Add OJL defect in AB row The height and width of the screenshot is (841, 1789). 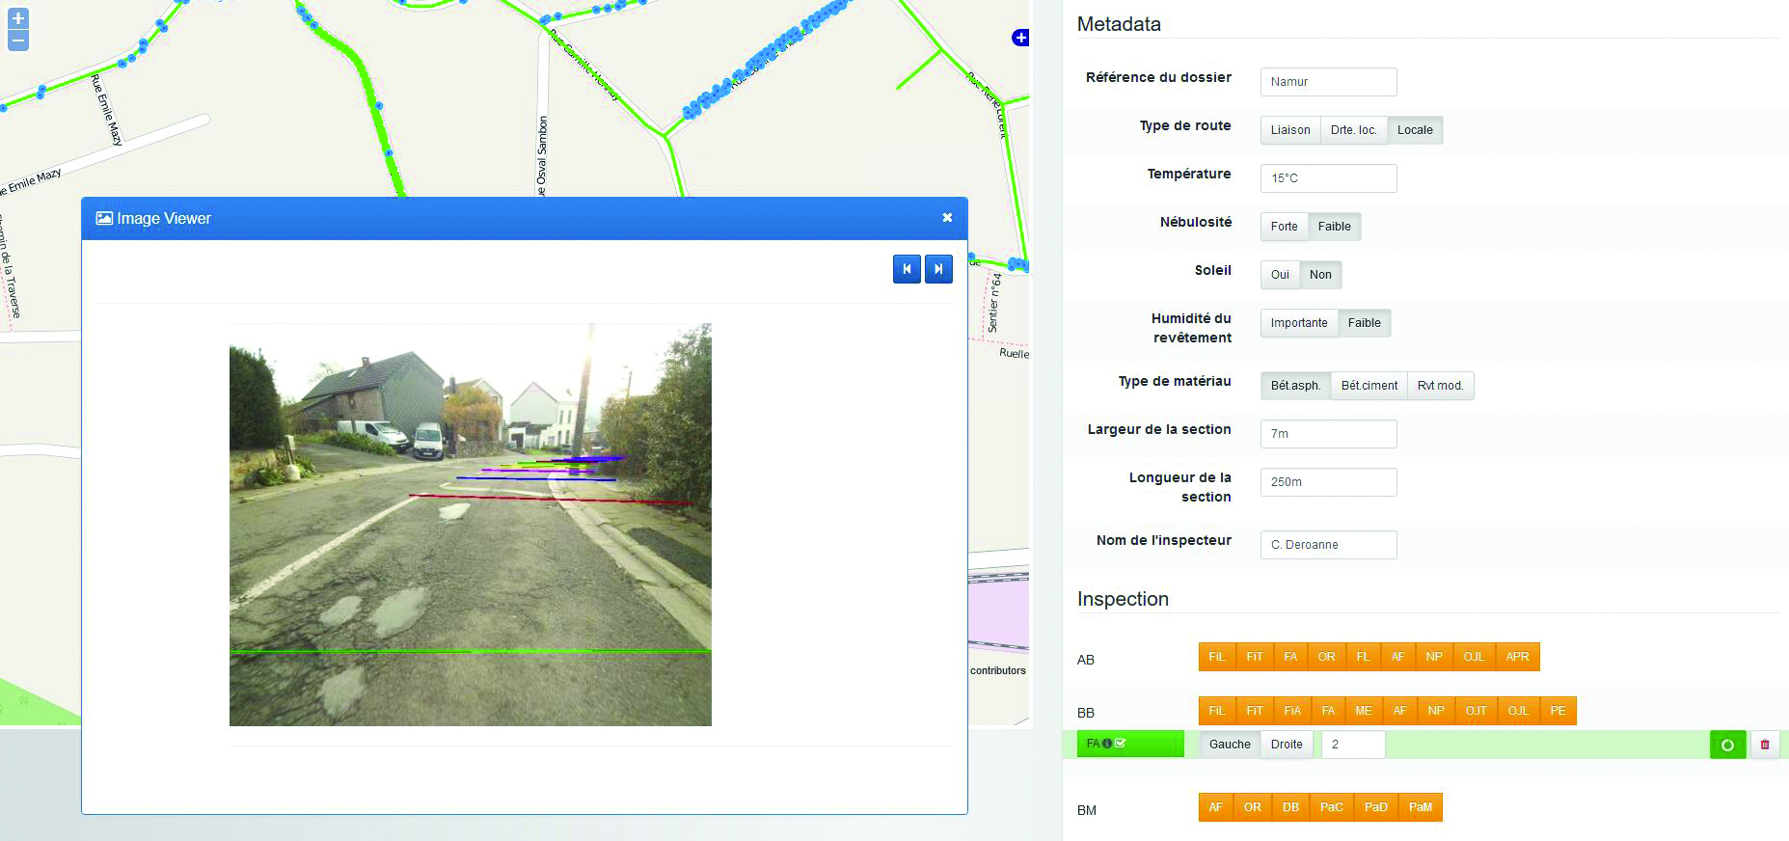click(x=1474, y=657)
